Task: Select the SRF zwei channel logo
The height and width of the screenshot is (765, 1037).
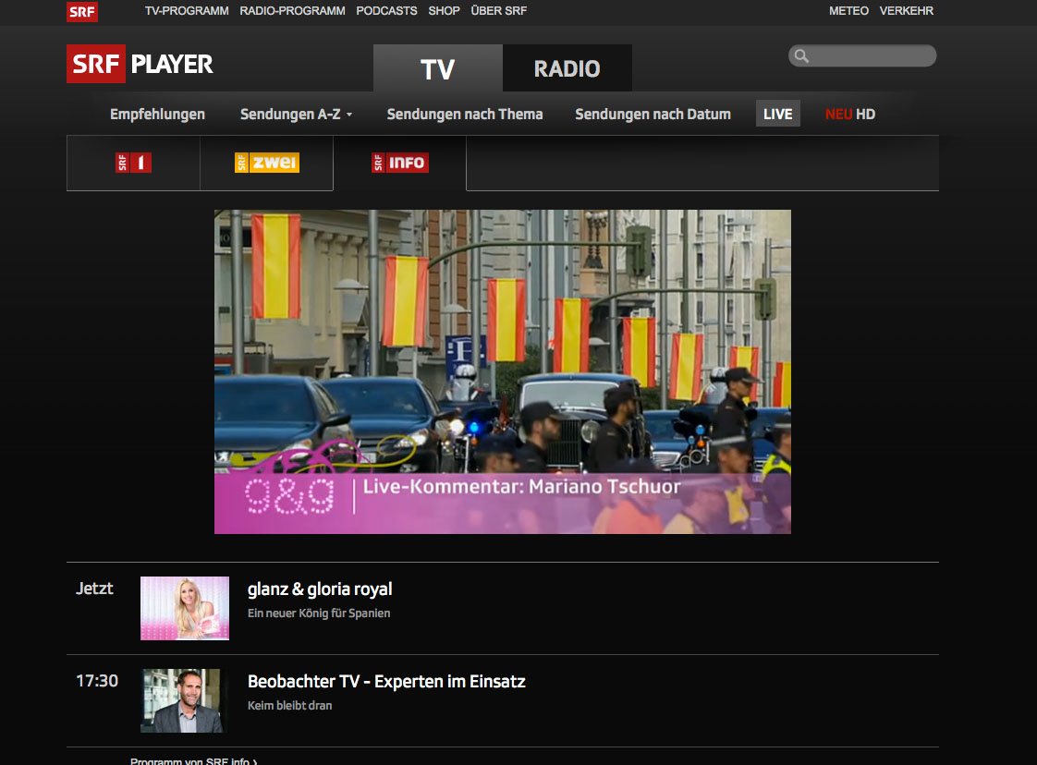Action: tap(266, 163)
